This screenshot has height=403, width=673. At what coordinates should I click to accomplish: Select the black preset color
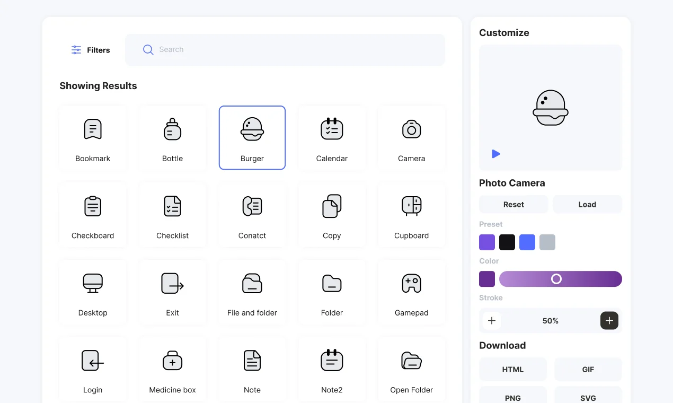[x=507, y=242]
